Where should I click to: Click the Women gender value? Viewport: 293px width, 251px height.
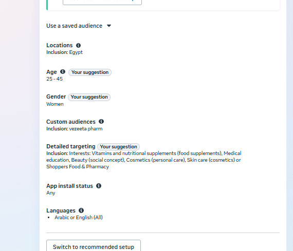pyautogui.click(x=55, y=104)
